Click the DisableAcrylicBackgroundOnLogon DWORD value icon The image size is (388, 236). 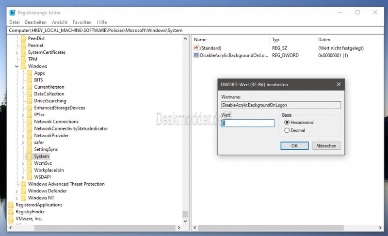point(196,55)
